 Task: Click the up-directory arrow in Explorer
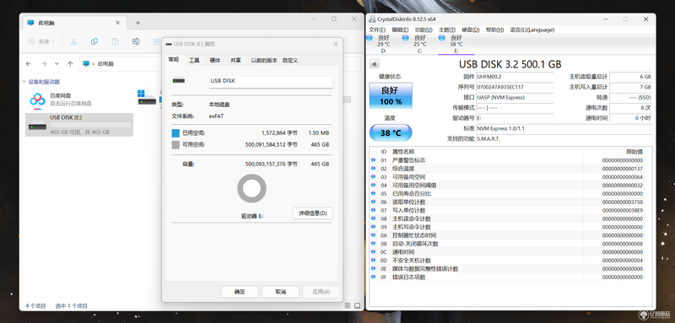(x=70, y=63)
